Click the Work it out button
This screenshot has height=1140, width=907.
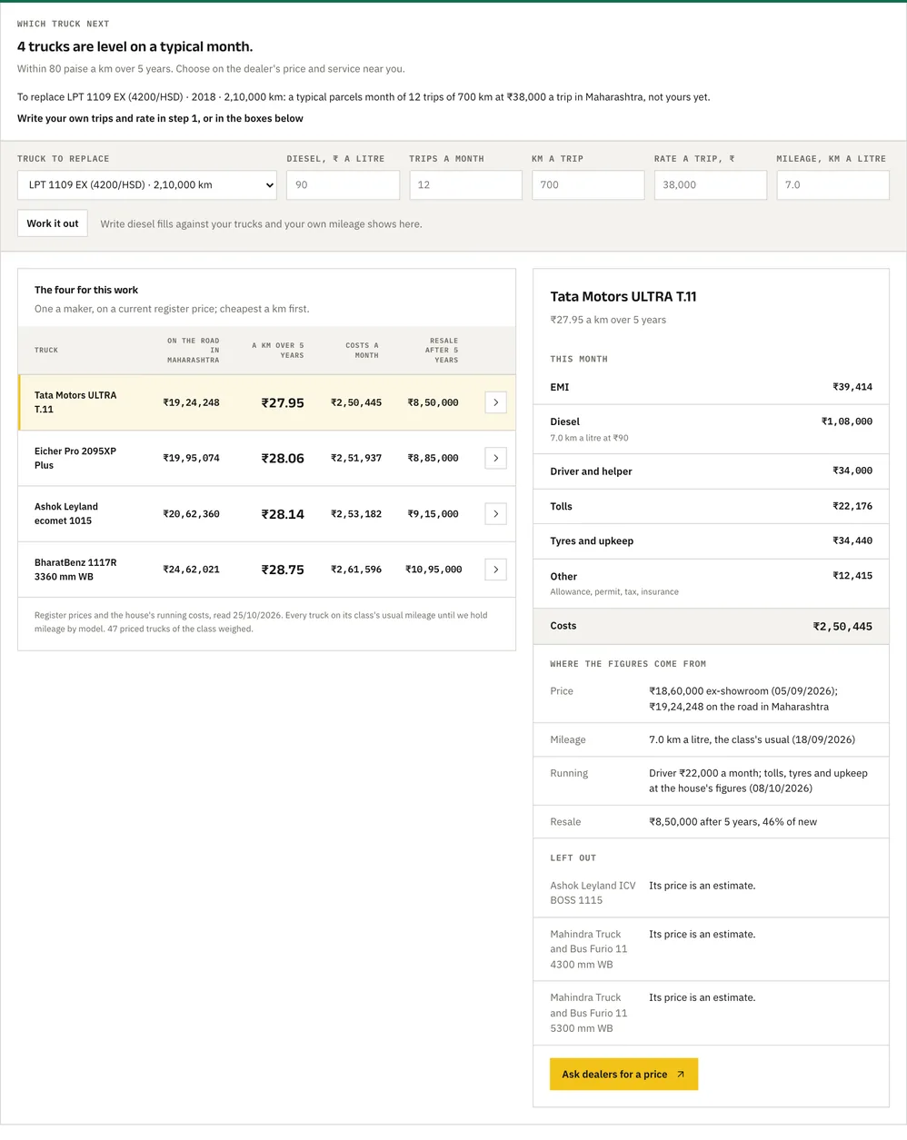pos(53,223)
